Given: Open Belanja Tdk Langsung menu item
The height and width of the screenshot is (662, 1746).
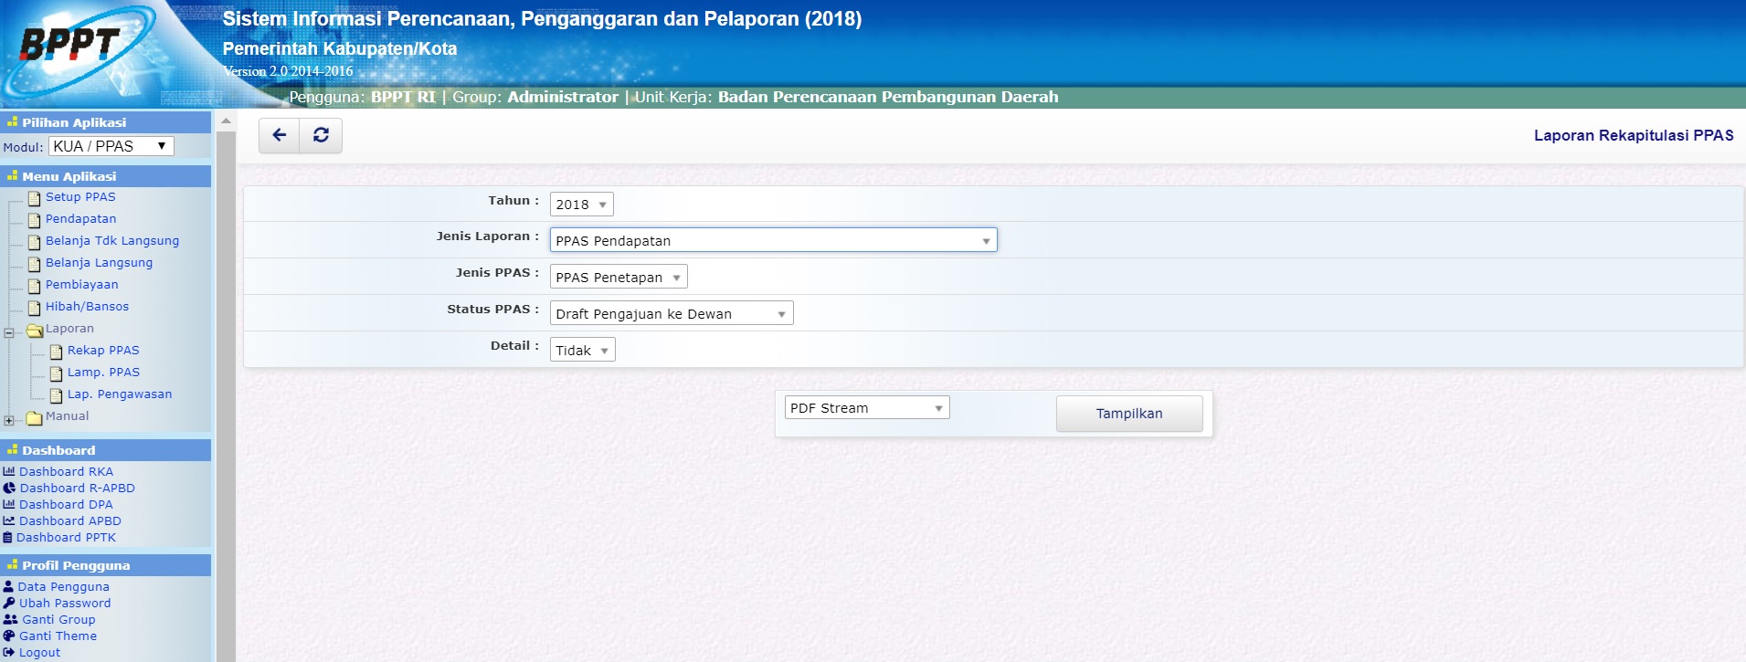Looking at the screenshot, I should coord(112,240).
